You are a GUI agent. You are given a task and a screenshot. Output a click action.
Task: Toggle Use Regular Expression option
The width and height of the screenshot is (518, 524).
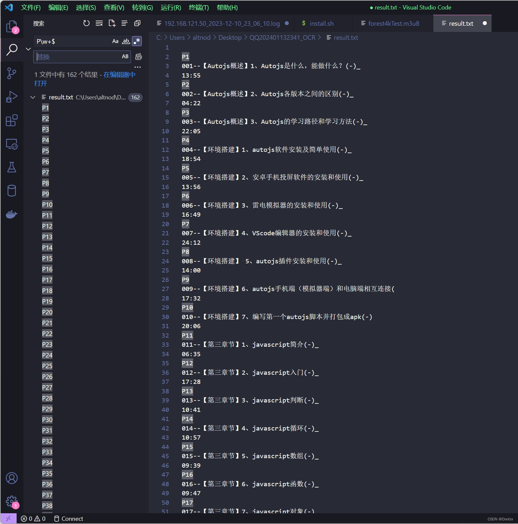pos(137,41)
